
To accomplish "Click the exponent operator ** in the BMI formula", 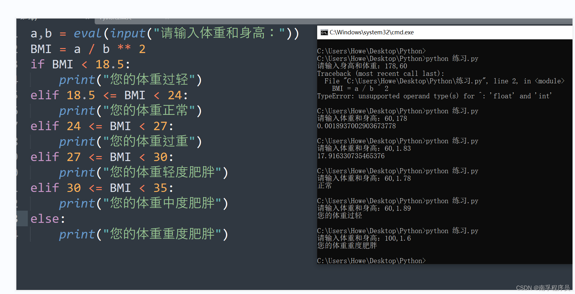I will 123,49.
